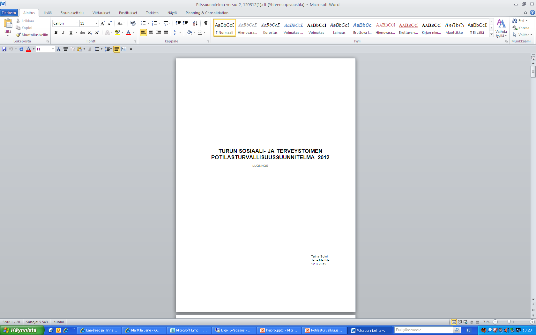Open the ribbon font size dropdown
This screenshot has width=536, height=335.
pyautogui.click(x=96, y=23)
